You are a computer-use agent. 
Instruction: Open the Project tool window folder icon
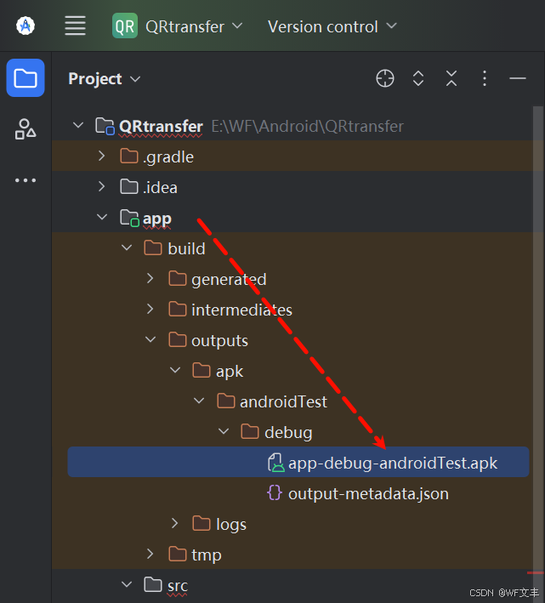[x=26, y=79]
